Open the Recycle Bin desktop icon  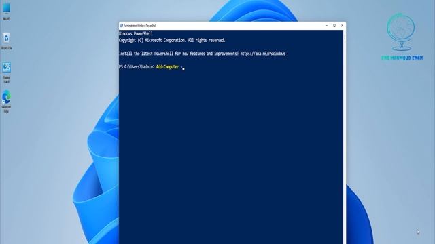[x=6, y=41]
